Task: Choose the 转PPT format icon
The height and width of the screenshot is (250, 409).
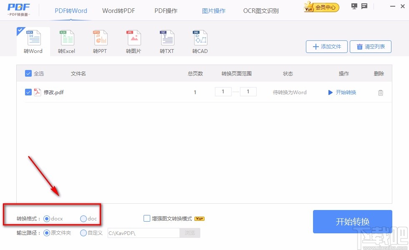Action: 99,40
